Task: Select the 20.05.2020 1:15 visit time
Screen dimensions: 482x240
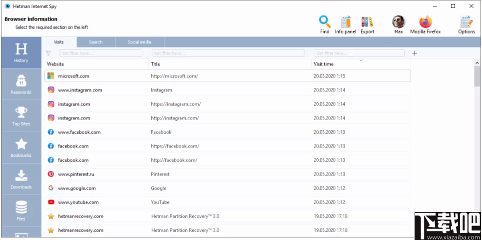Action: pos(329,76)
